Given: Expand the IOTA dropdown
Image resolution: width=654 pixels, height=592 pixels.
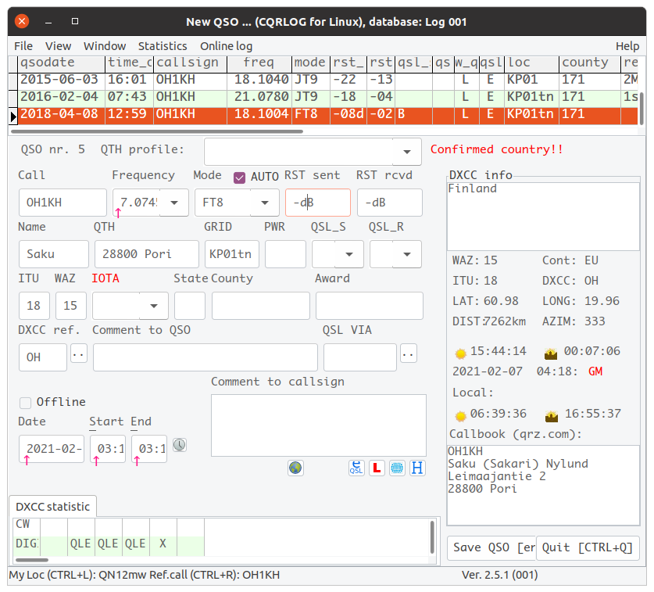Looking at the screenshot, I should 154,306.
